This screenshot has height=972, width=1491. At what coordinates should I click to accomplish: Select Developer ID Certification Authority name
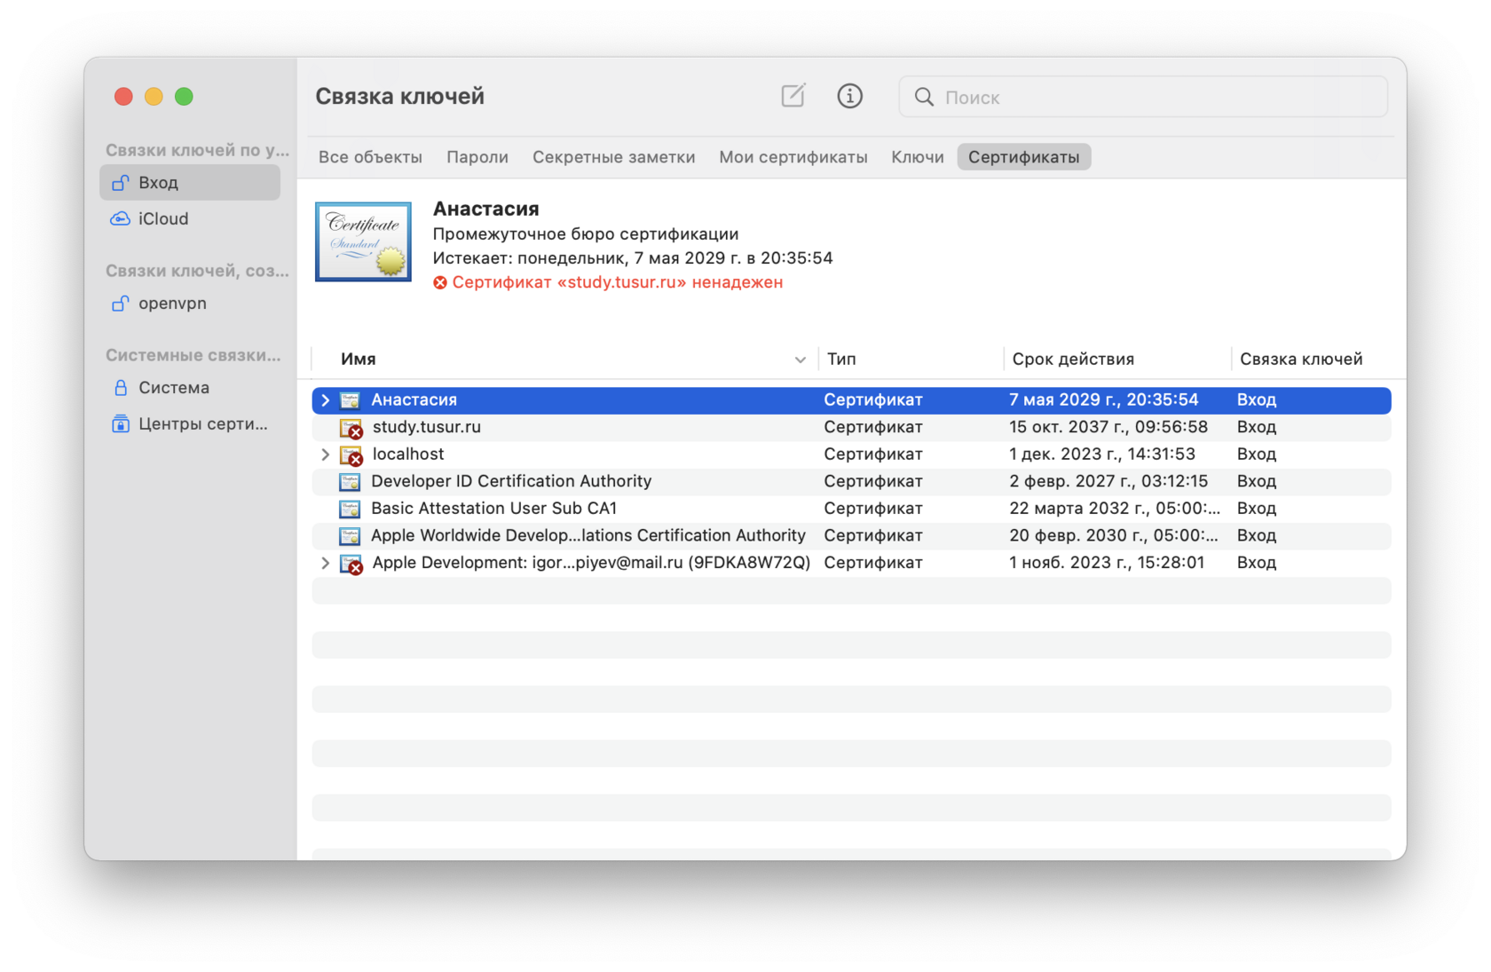(x=511, y=481)
